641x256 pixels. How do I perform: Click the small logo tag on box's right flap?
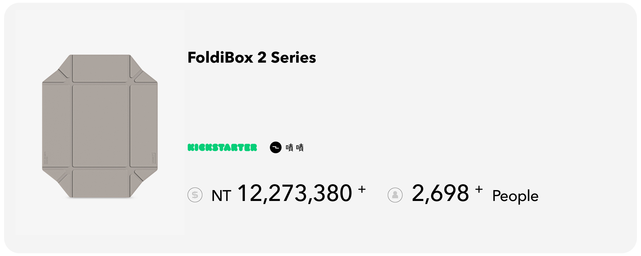(x=154, y=158)
